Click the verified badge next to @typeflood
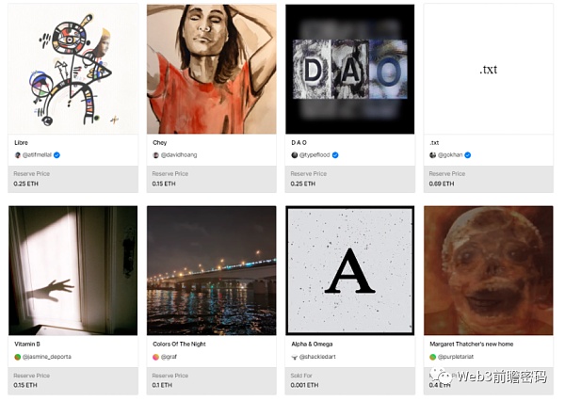The width and height of the screenshot is (565, 401). [x=335, y=155]
